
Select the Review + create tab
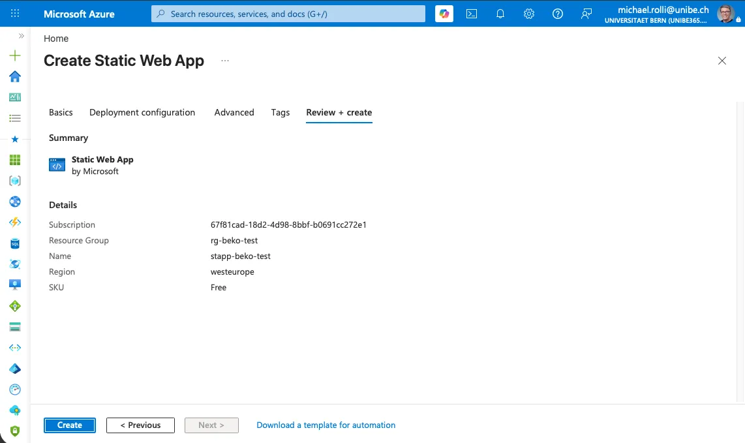click(339, 113)
